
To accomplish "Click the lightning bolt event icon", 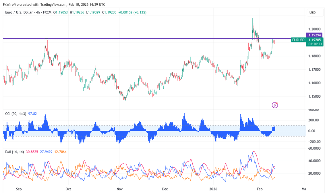I will (x=275, y=105).
